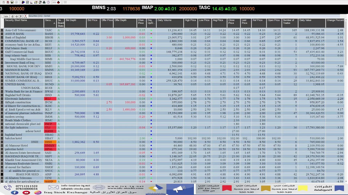Click the vertical scrollbar of the securities table
Image resolution: width=348 pixels, height=195 pixels.
click(x=346, y=100)
